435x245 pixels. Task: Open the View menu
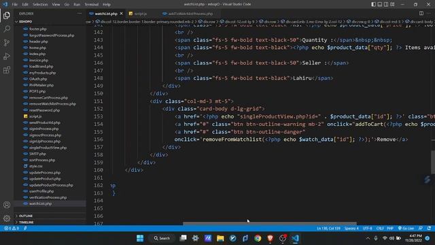pos(56,5)
